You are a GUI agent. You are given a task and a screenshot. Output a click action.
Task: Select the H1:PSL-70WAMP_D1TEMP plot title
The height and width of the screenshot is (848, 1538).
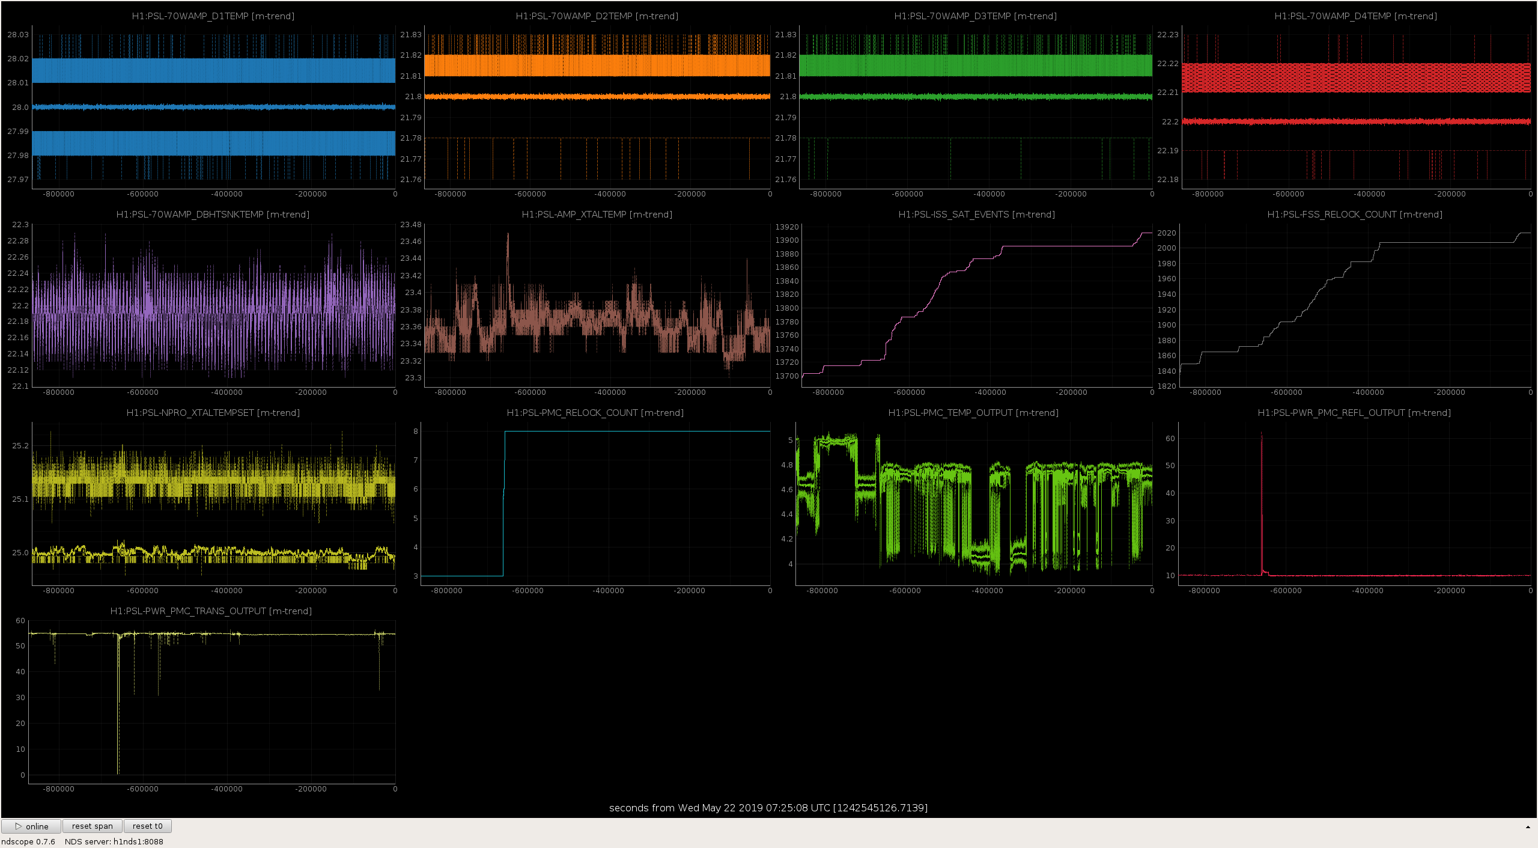pos(213,16)
